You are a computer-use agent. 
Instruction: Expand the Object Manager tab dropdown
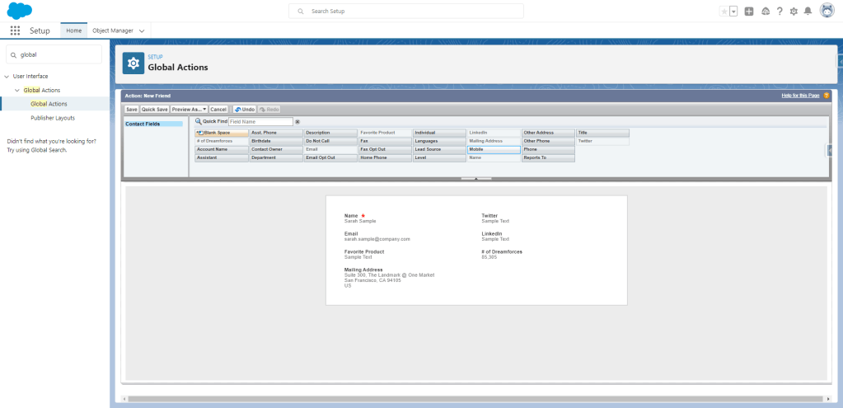(143, 30)
